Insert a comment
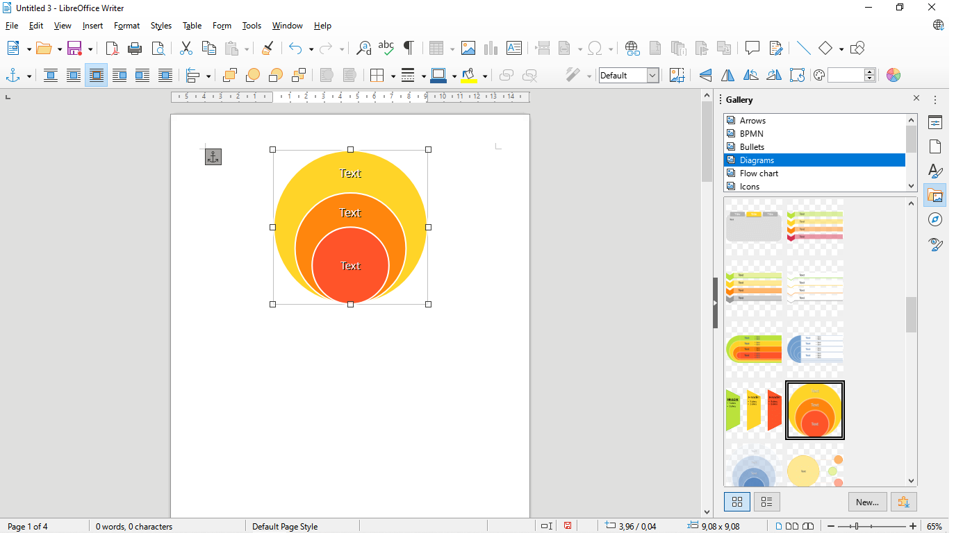 click(752, 48)
